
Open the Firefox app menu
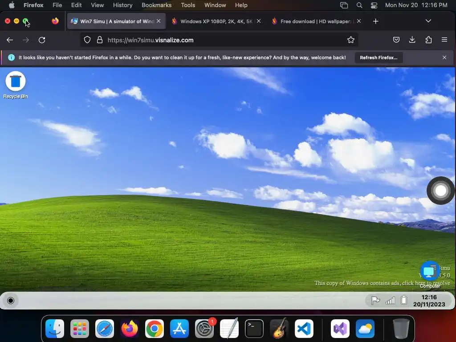pyautogui.click(x=33, y=5)
